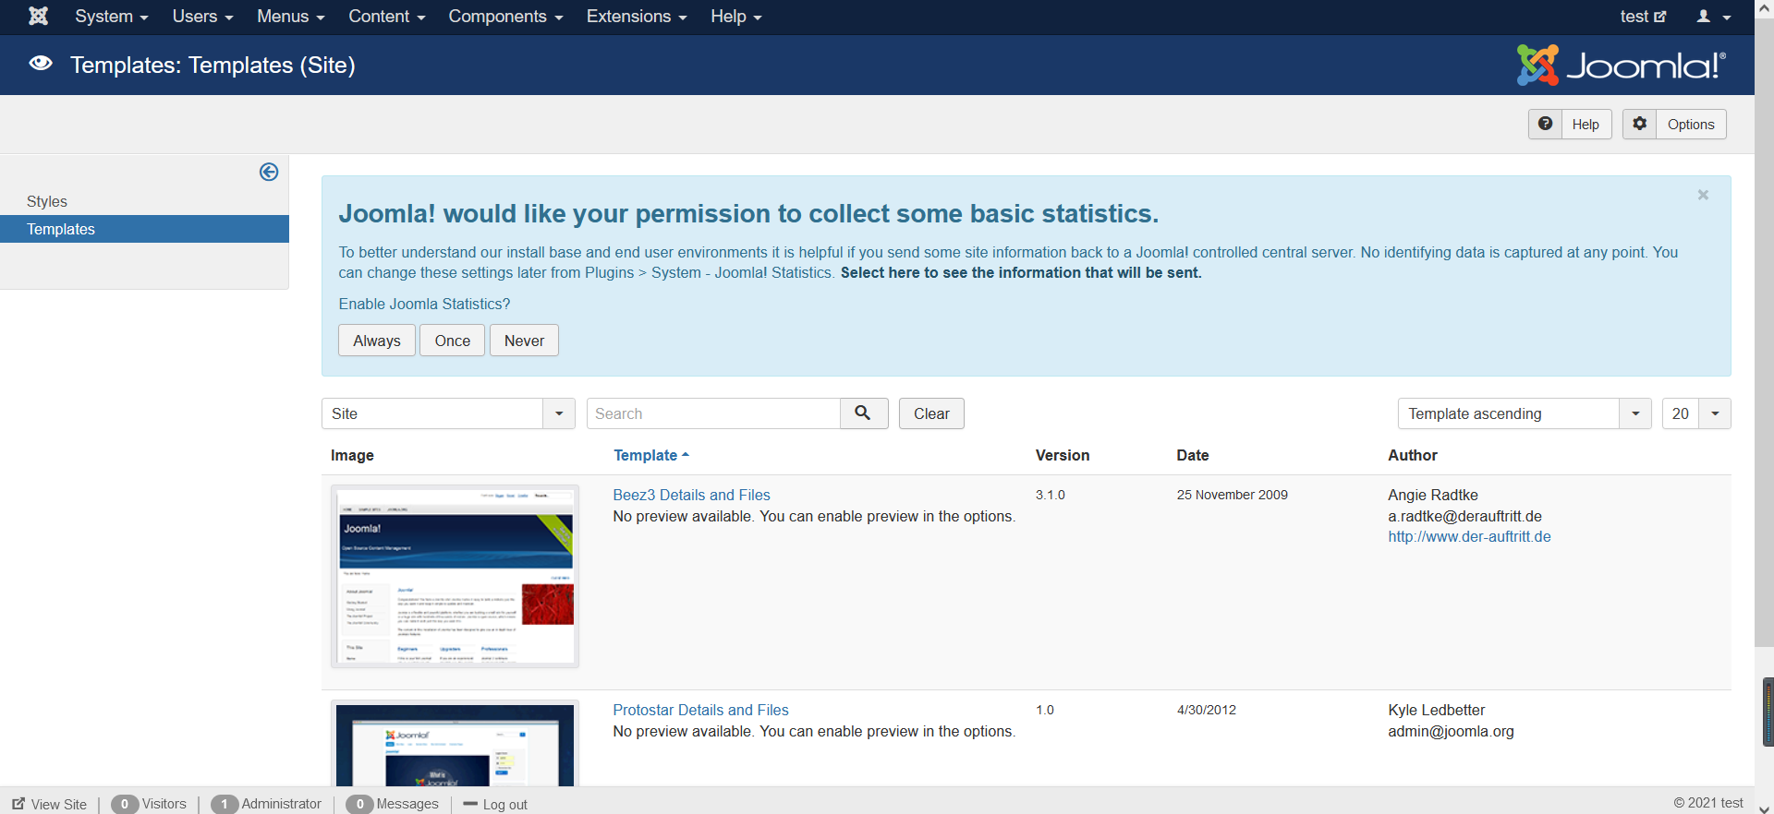Screen dimensions: 1774x814
Task: Click the eye icon beside Templates title
Action: tap(41, 64)
